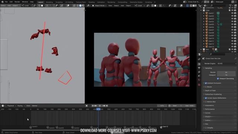Select solid shading mode in left viewport
Screen dimensions: 238x134
click(80, 6)
